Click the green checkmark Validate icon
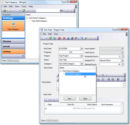This screenshot has width=130, height=125. pyautogui.click(x=86, y=38)
